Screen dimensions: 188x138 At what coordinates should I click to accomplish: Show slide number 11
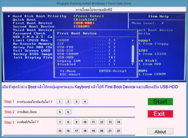93,122
